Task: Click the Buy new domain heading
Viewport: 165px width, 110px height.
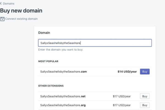Action: [21, 11]
